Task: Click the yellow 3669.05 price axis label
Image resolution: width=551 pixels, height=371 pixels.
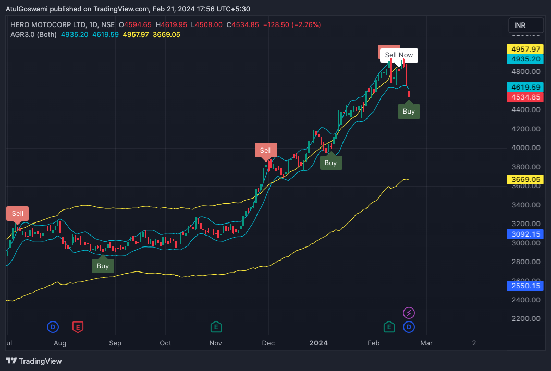Action: pyautogui.click(x=525, y=180)
